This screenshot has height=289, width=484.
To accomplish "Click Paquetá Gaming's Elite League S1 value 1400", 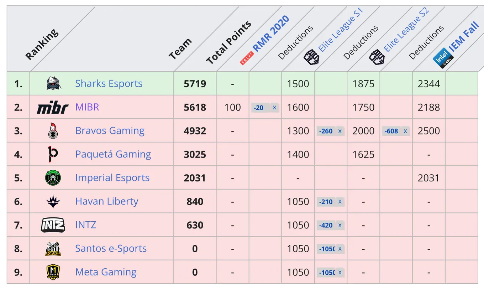I will 298,154.
